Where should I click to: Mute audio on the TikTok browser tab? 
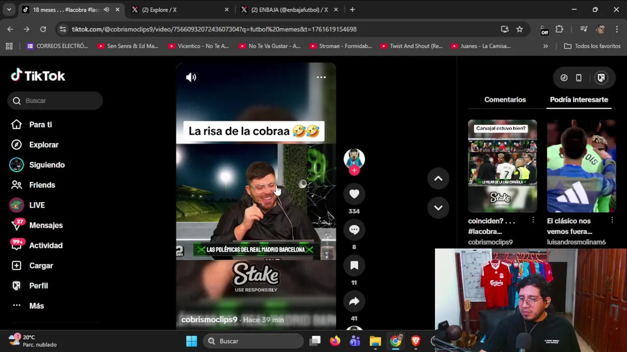106,10
